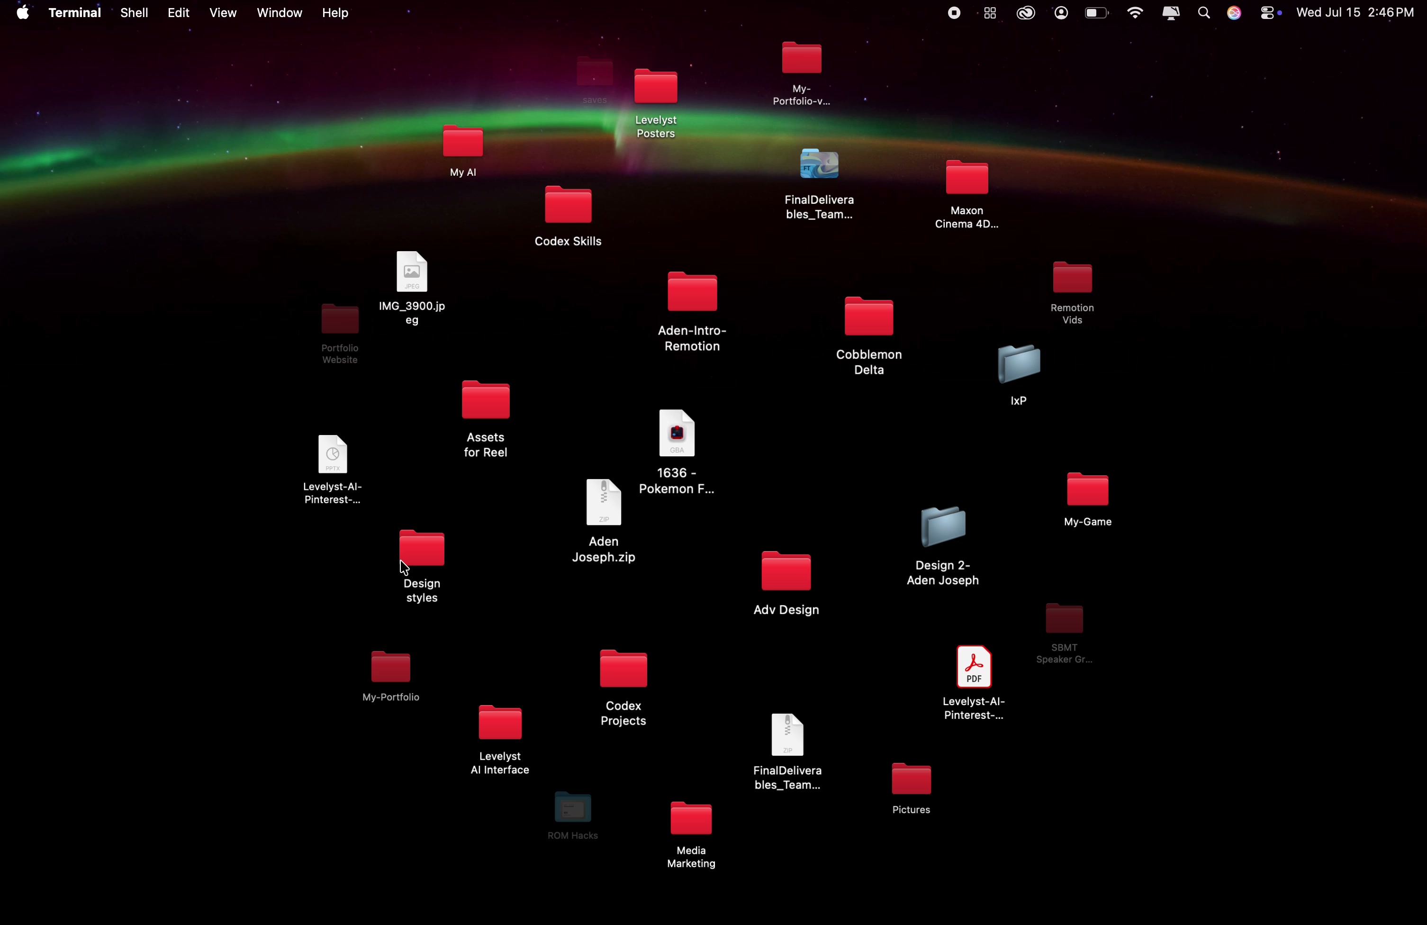The width and height of the screenshot is (1427, 925).
Task: Open the Window menu
Action: [280, 13]
